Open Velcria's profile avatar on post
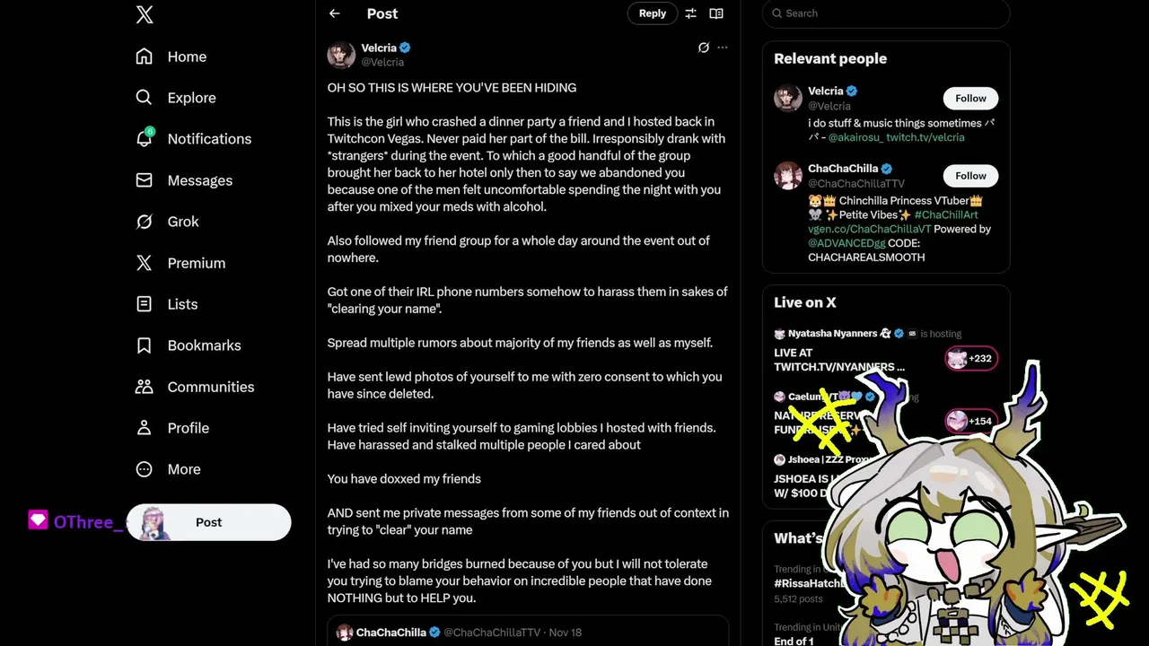This screenshot has width=1149, height=646. [341, 55]
